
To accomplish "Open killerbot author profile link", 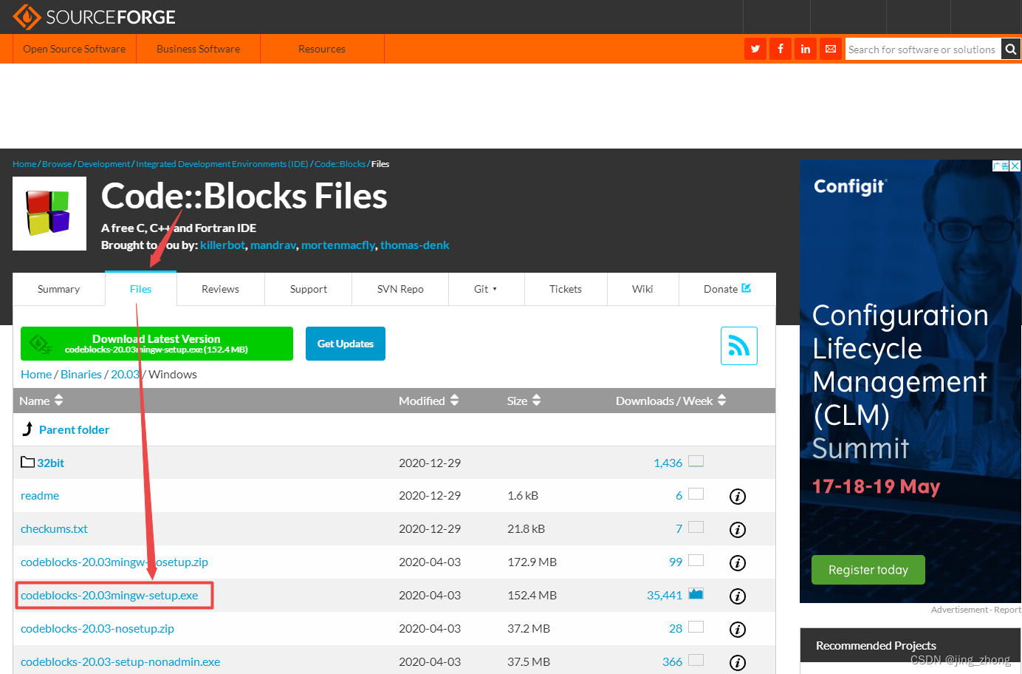I will 222,245.
